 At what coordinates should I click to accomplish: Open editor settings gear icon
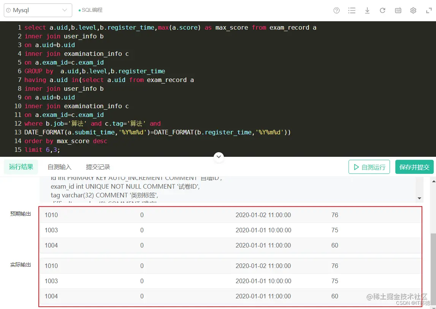coord(413,11)
